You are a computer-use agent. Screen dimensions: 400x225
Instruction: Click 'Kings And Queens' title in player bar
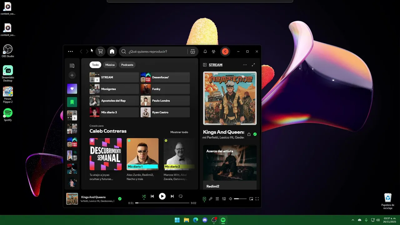click(93, 197)
